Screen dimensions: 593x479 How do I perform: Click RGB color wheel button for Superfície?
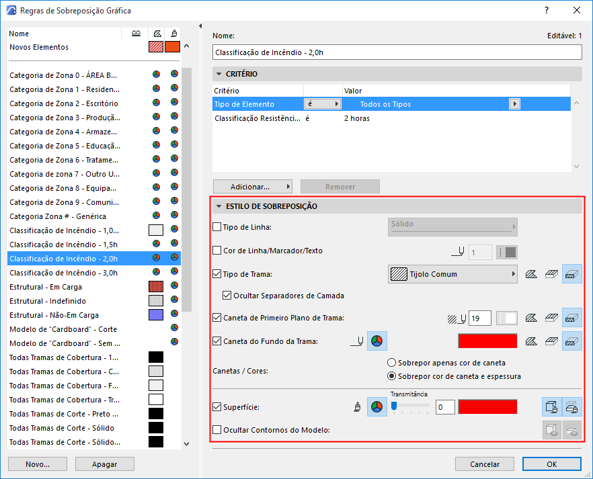click(377, 407)
